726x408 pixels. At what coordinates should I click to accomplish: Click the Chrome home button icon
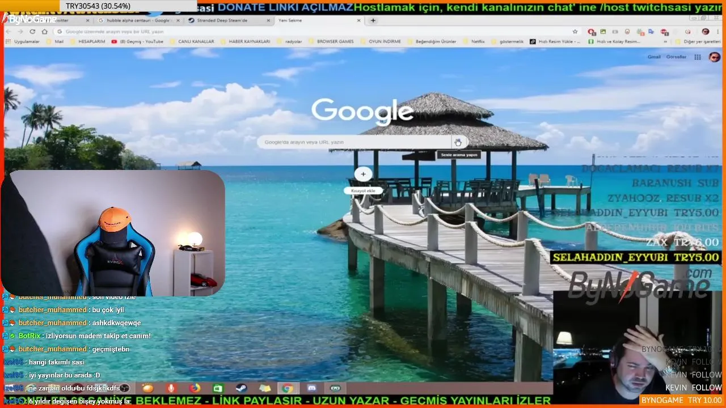[45, 32]
